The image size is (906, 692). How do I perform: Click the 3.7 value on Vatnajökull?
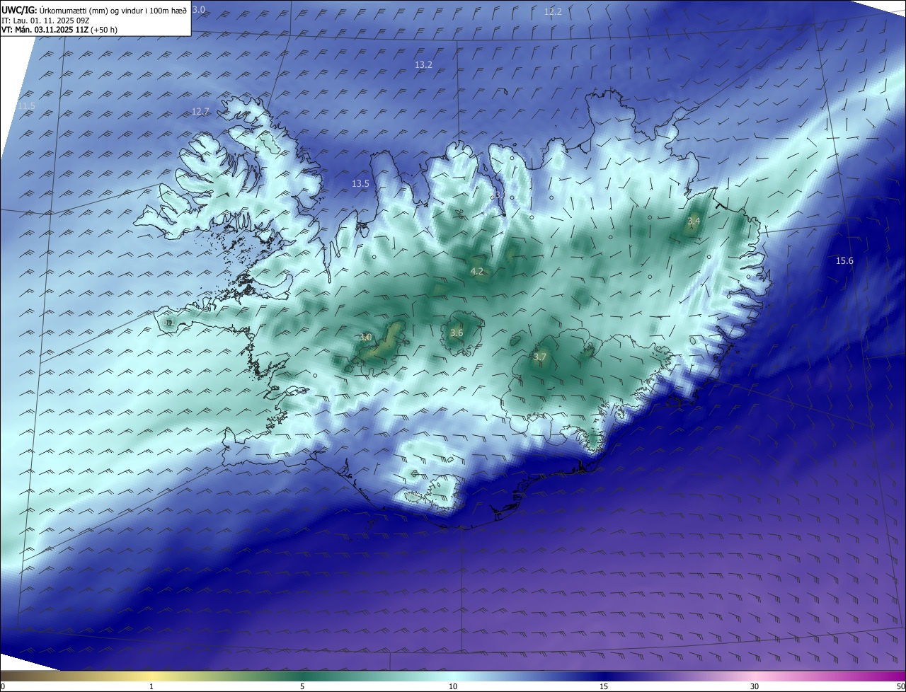click(540, 358)
